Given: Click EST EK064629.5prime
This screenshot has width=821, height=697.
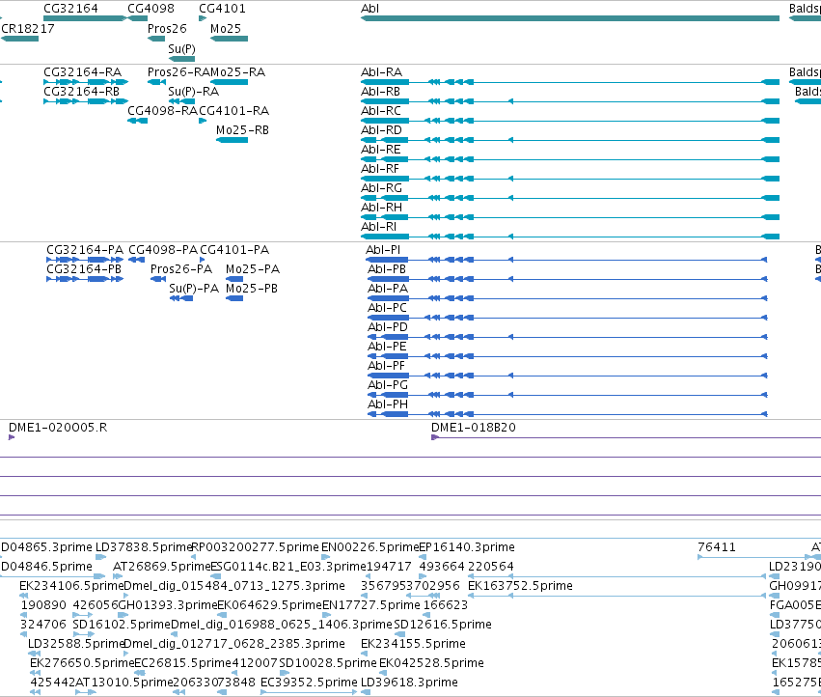Looking at the screenshot, I should pos(269,604).
